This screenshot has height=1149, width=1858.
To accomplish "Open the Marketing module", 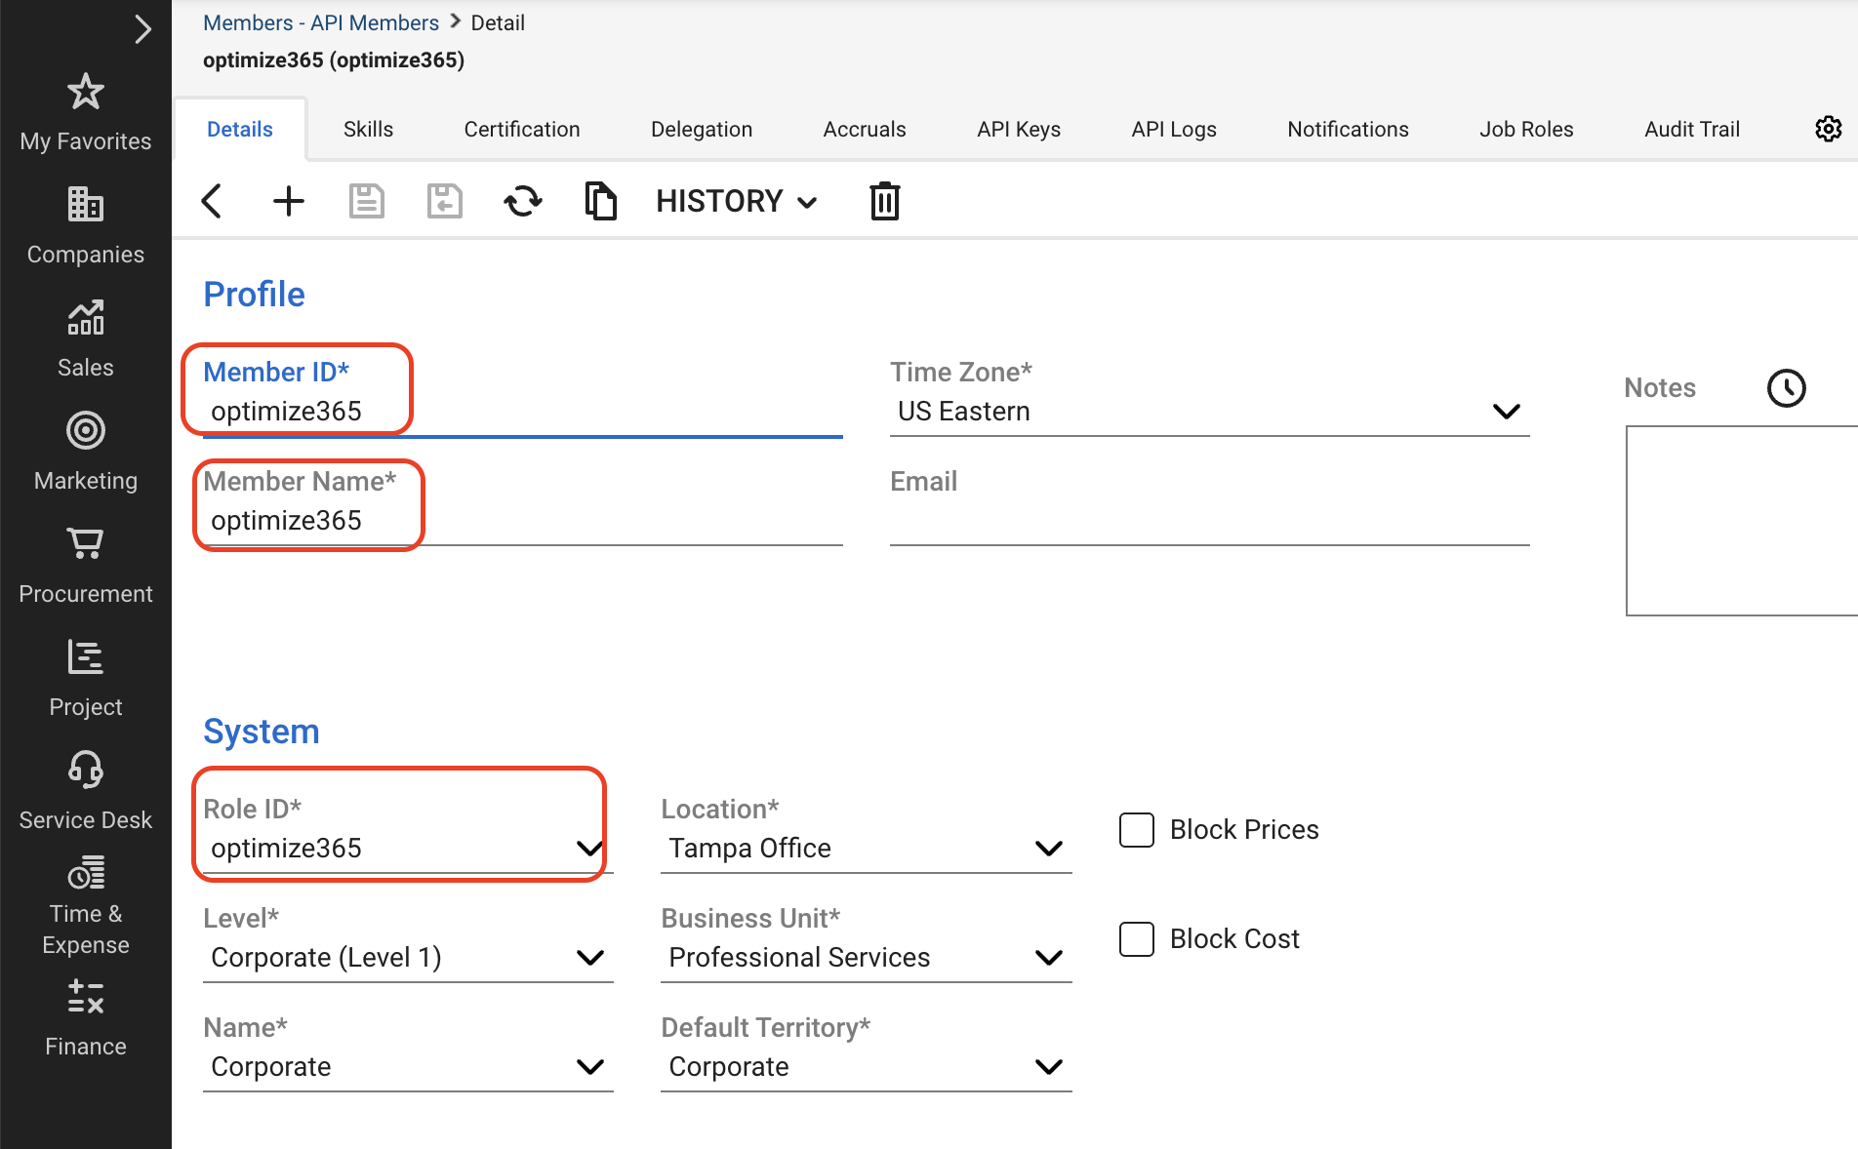I will click(x=86, y=453).
